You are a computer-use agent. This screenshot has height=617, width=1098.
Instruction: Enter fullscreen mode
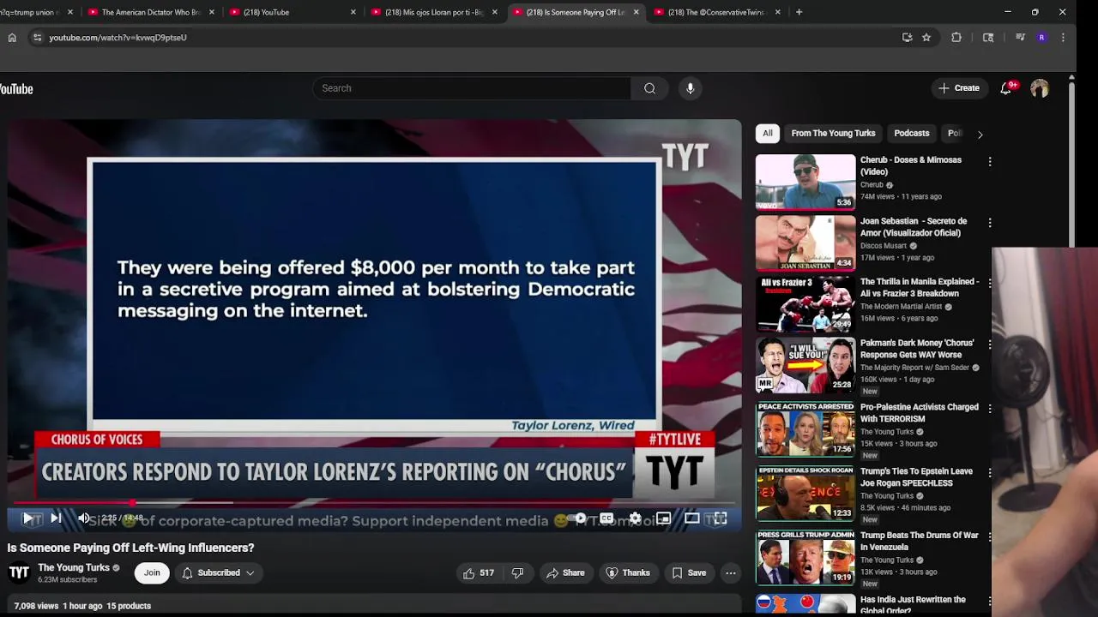(x=721, y=518)
